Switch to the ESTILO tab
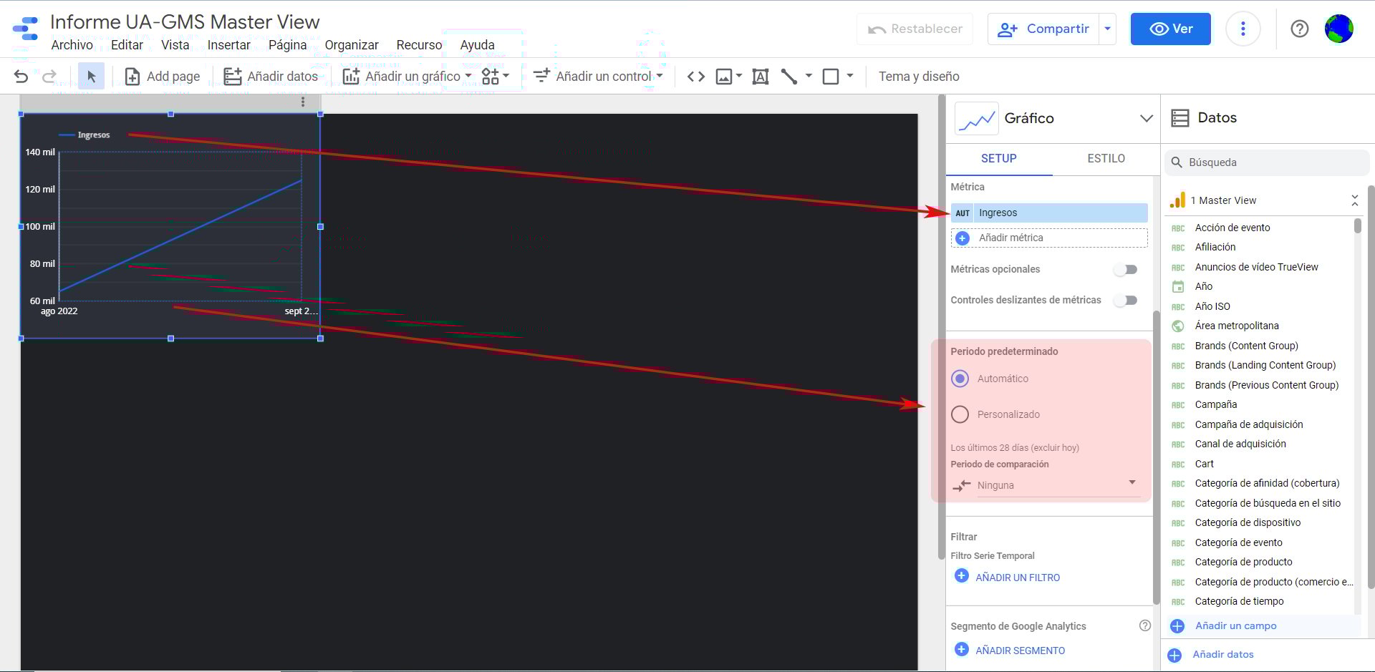The width and height of the screenshot is (1375, 672). pyautogui.click(x=1106, y=159)
